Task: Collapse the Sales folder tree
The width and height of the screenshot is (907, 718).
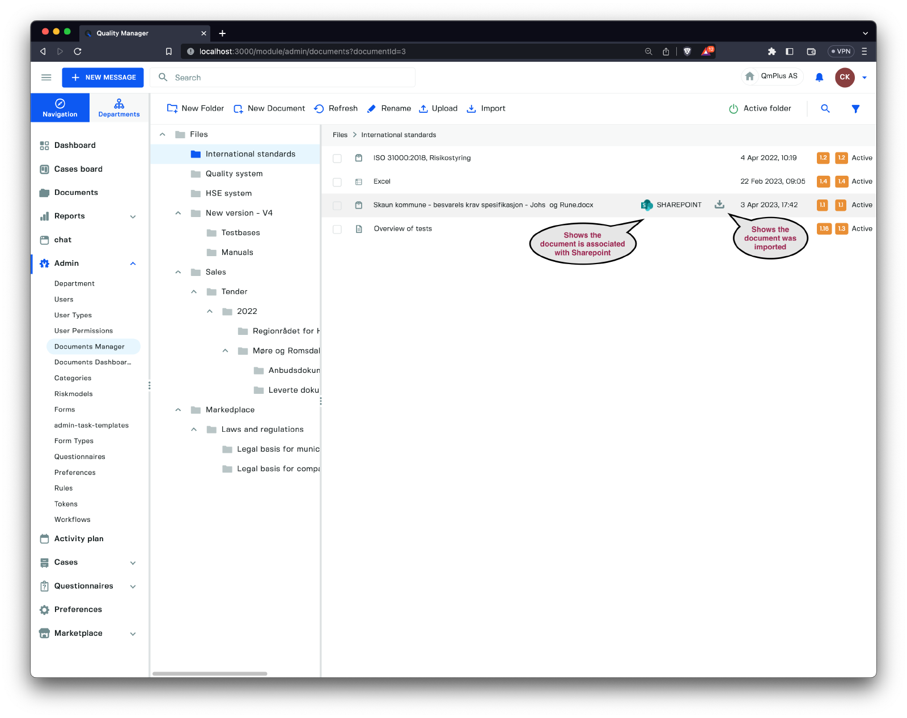Action: click(x=178, y=272)
